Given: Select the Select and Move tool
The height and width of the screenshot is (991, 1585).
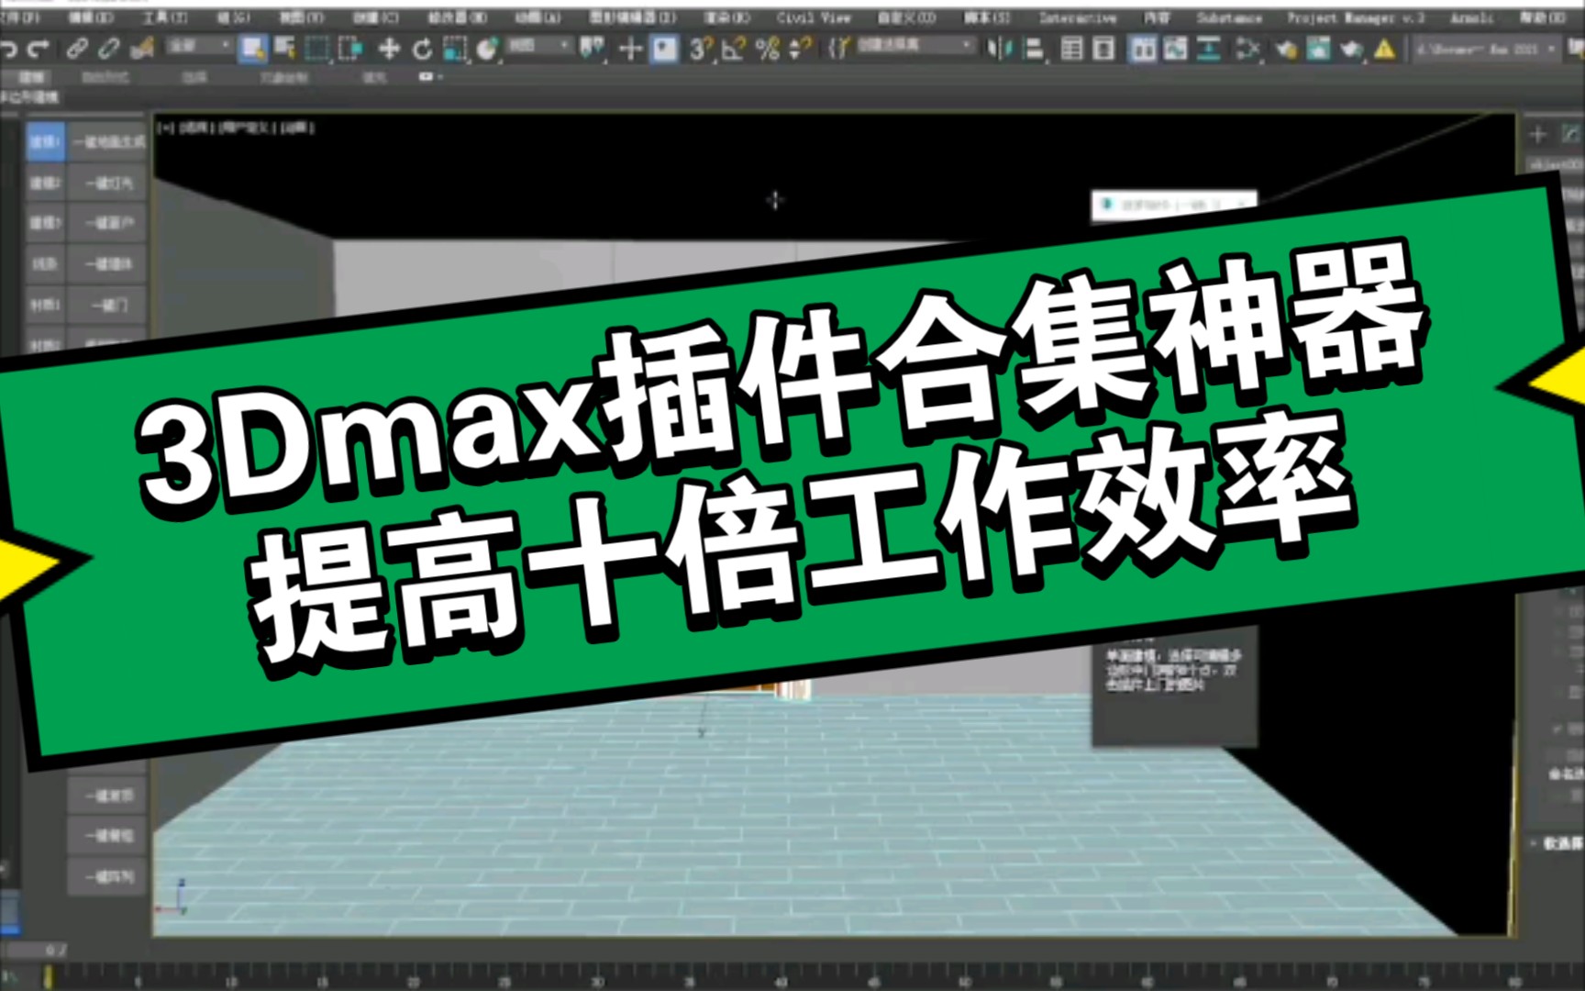Looking at the screenshot, I should pyautogui.click(x=391, y=49).
